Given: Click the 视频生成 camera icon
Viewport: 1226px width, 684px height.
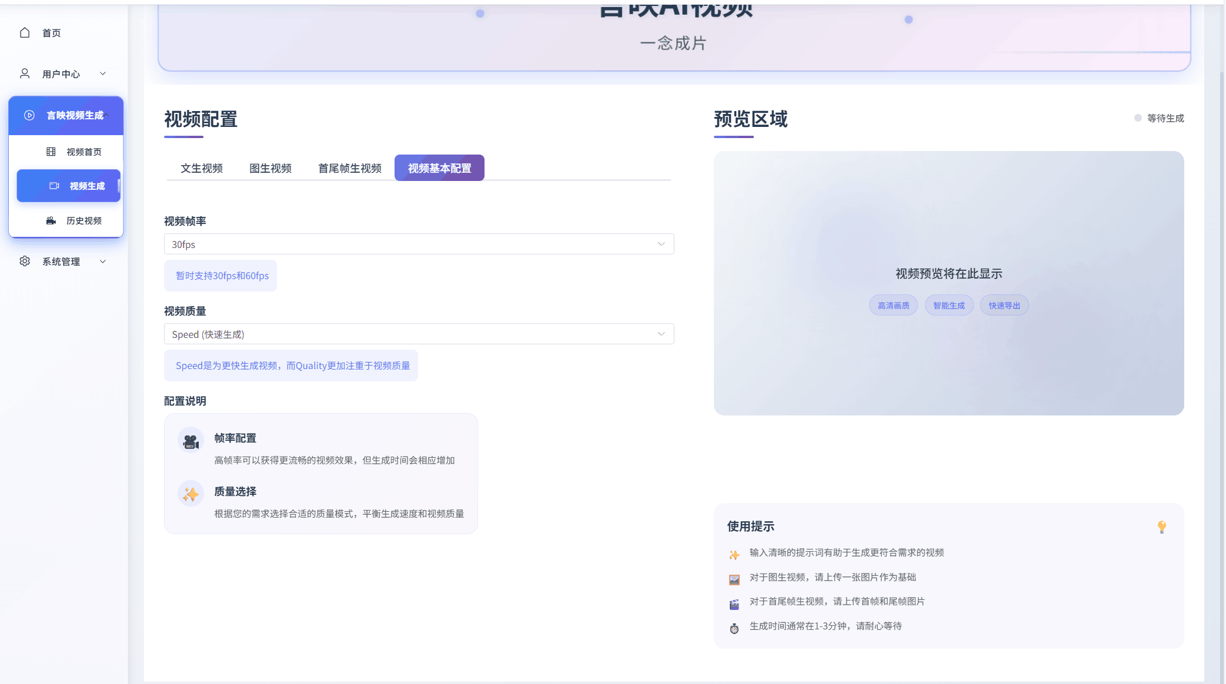Looking at the screenshot, I should [x=54, y=186].
